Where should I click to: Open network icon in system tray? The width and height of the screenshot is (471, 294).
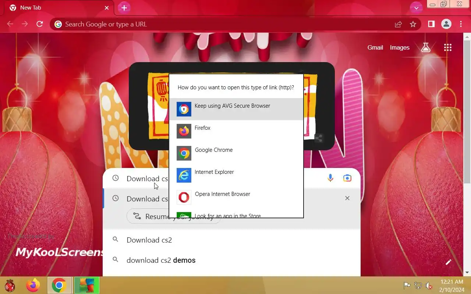[418, 285]
